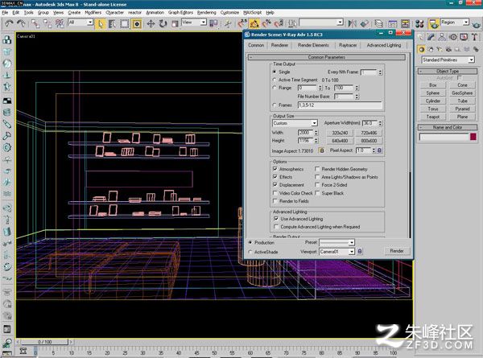Open the object color swatch
483x358 pixels.
[473, 137]
